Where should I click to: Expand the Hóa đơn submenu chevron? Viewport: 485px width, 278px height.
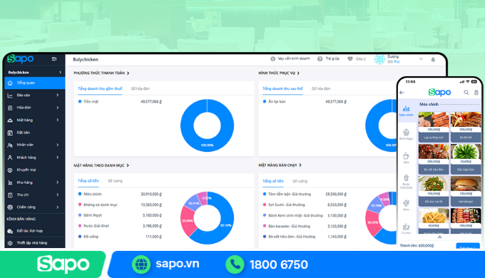click(x=58, y=108)
